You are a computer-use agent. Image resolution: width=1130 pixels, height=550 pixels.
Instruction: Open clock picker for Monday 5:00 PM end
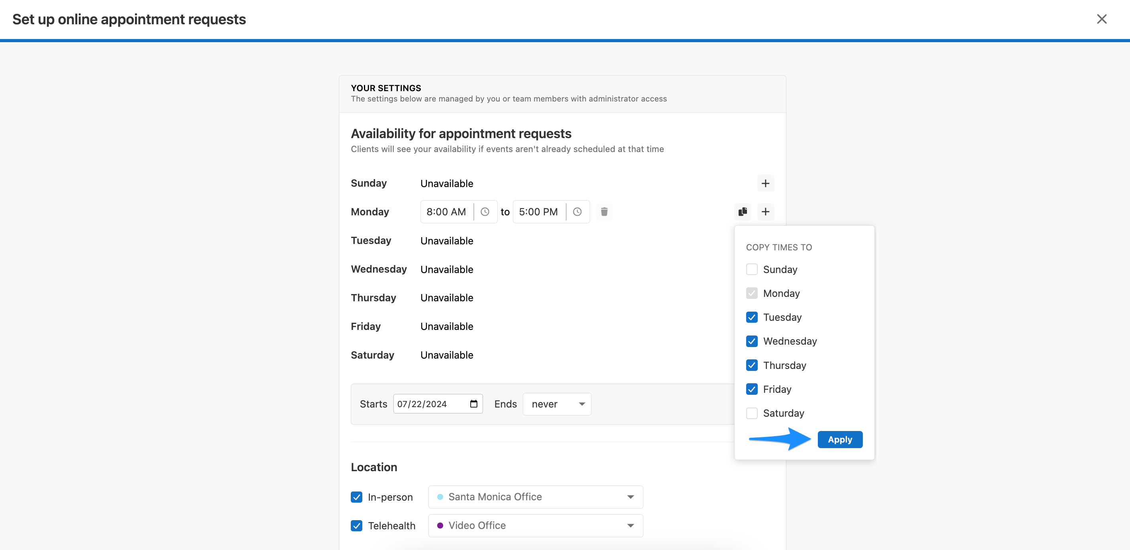point(577,212)
